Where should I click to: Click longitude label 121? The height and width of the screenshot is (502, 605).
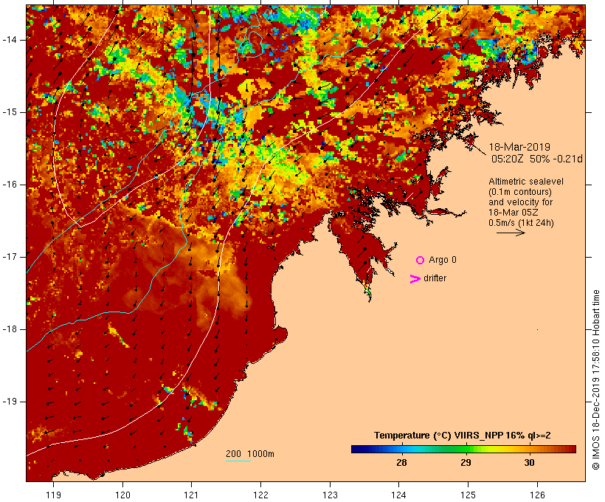[x=192, y=495]
